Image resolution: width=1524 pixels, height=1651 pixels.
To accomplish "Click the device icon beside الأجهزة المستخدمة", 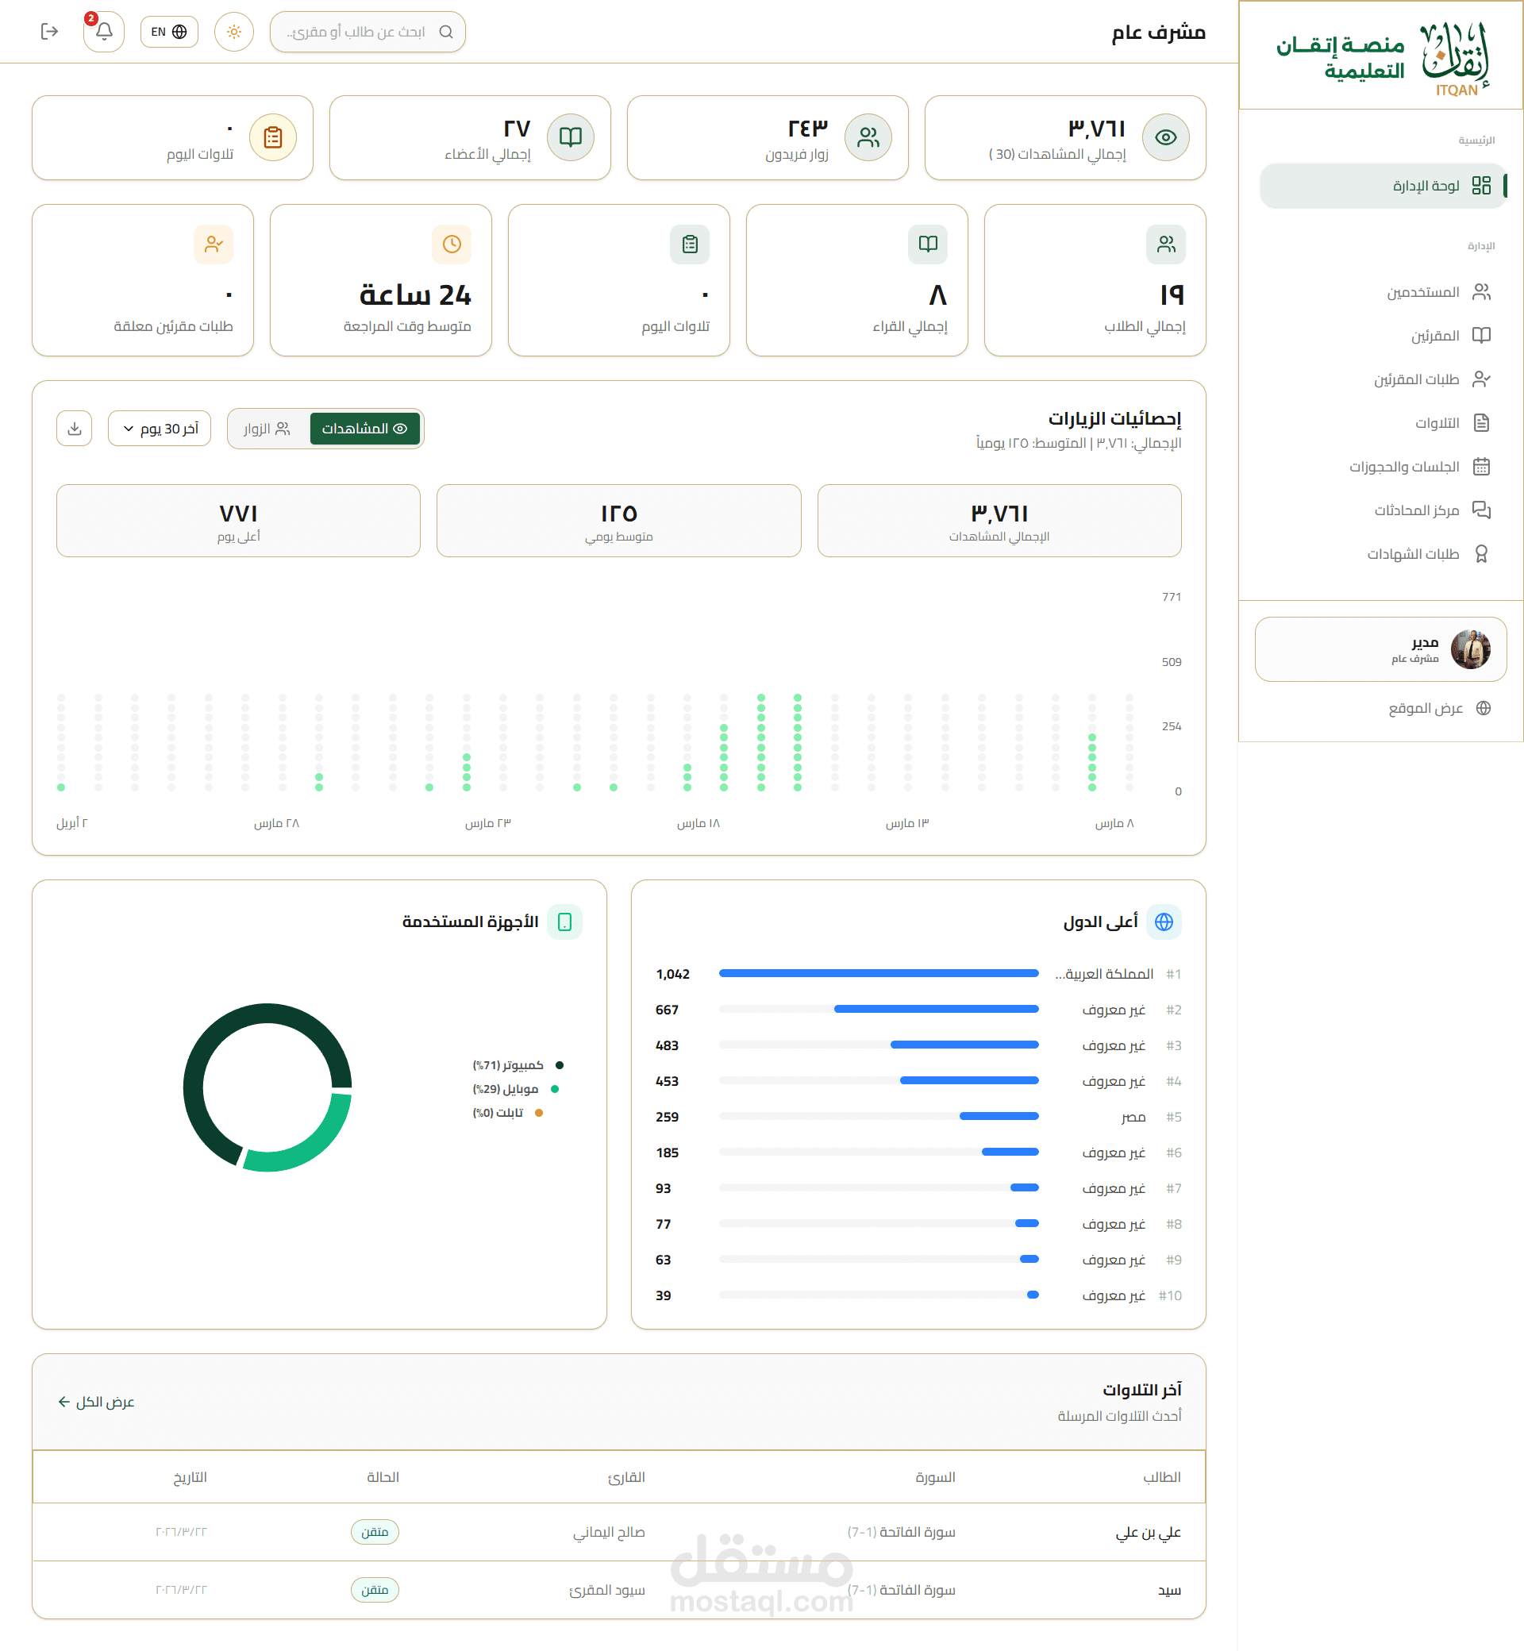I will (x=565, y=922).
